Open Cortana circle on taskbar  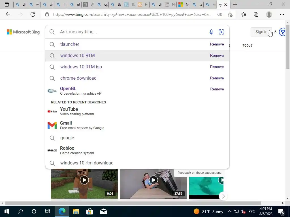tap(34, 211)
